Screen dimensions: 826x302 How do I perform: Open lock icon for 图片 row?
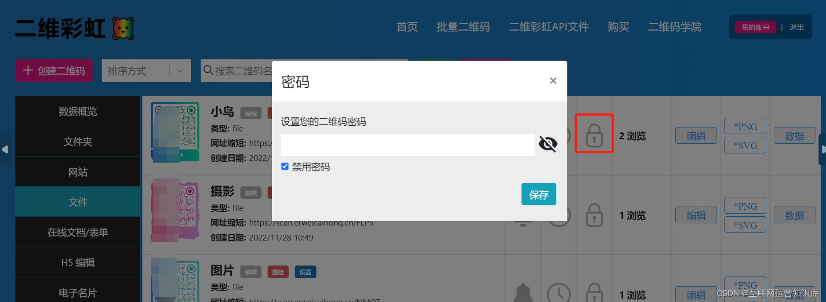[594, 293]
